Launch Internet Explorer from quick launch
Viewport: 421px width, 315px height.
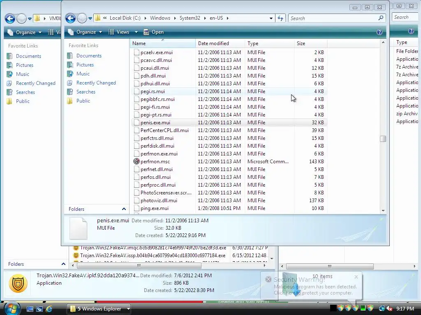point(49,309)
